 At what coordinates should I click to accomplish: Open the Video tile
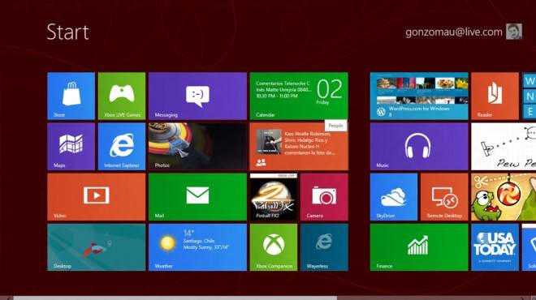click(97, 197)
